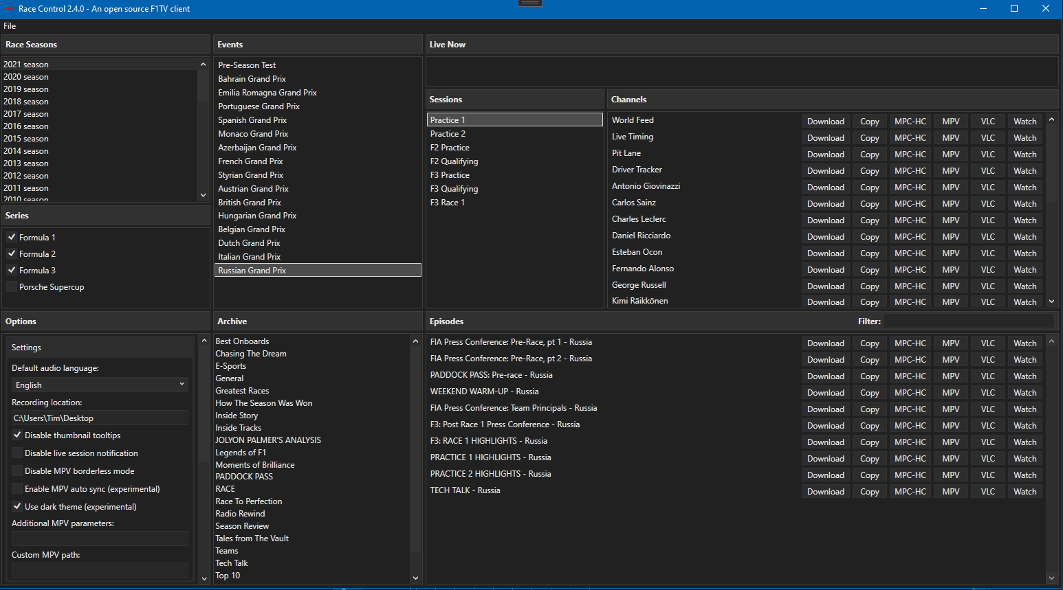Image resolution: width=1063 pixels, height=590 pixels.
Task: Select Bahrain Grand Prix event
Action: [318, 79]
